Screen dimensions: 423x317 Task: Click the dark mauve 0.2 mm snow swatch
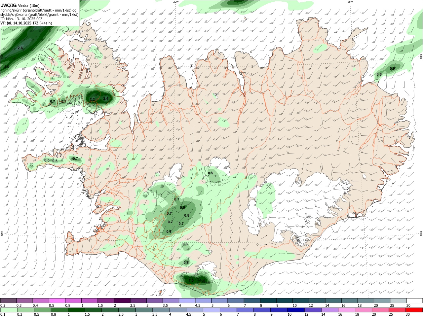coord(9,300)
